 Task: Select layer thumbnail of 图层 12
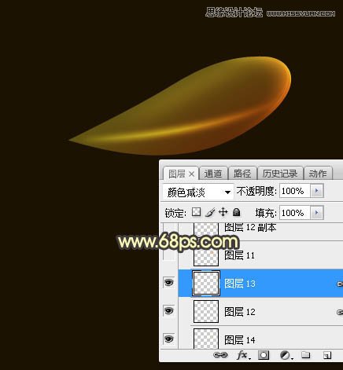tap(206, 311)
